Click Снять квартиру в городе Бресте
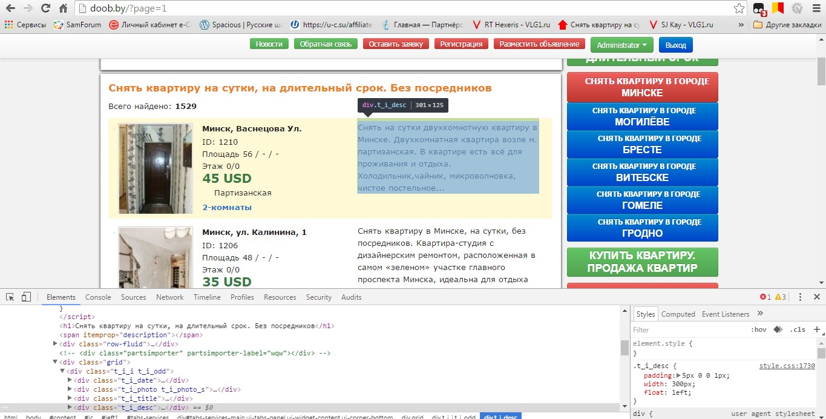This screenshot has width=826, height=419. point(642,144)
